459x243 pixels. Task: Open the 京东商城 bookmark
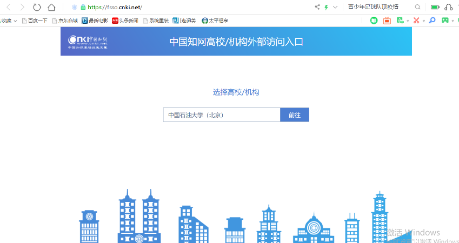tap(65, 21)
